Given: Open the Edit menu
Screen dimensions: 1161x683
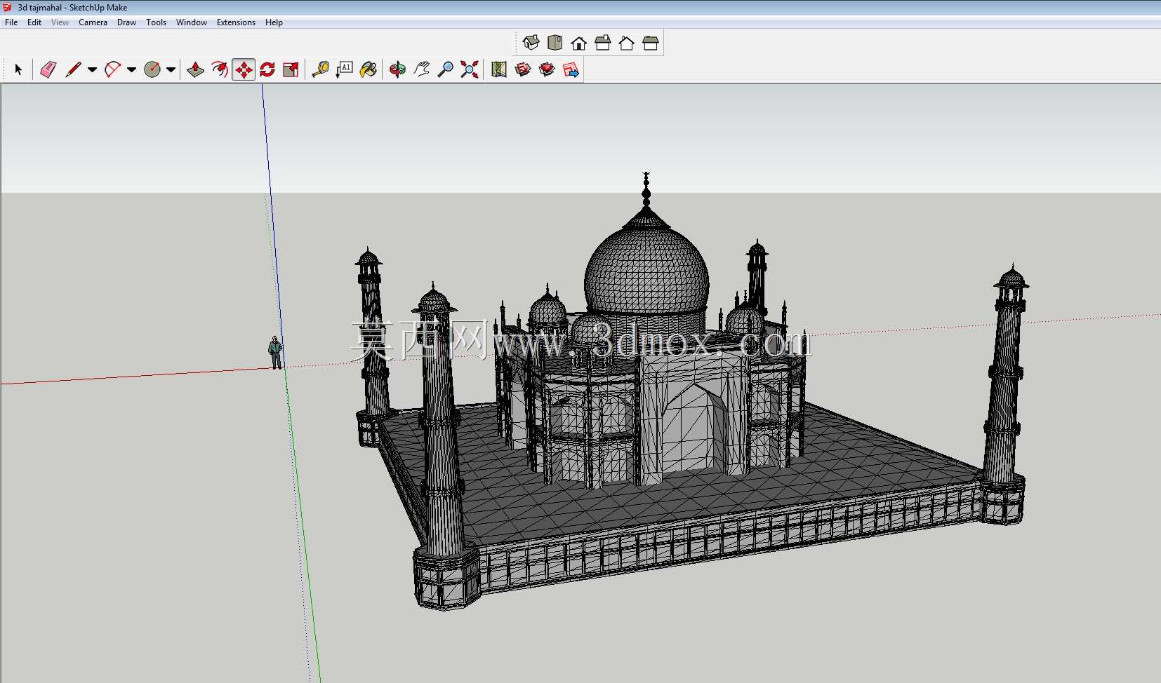Looking at the screenshot, I should [34, 22].
